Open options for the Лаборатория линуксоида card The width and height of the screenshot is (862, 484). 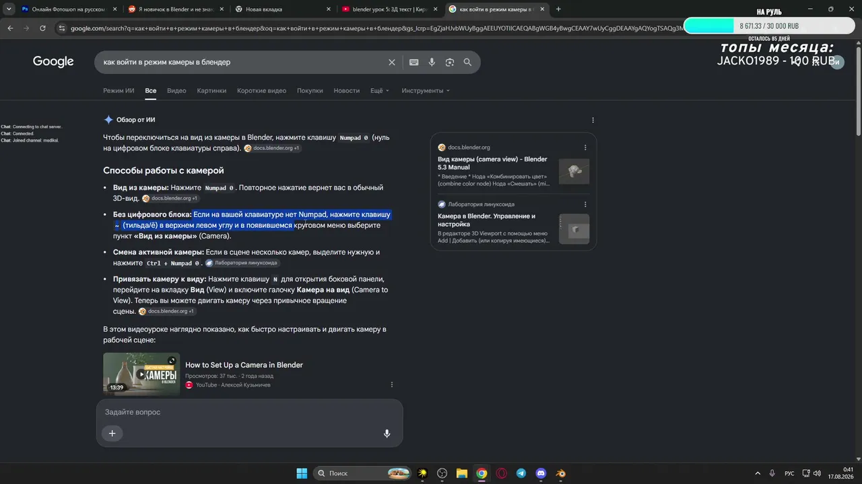[585, 204]
